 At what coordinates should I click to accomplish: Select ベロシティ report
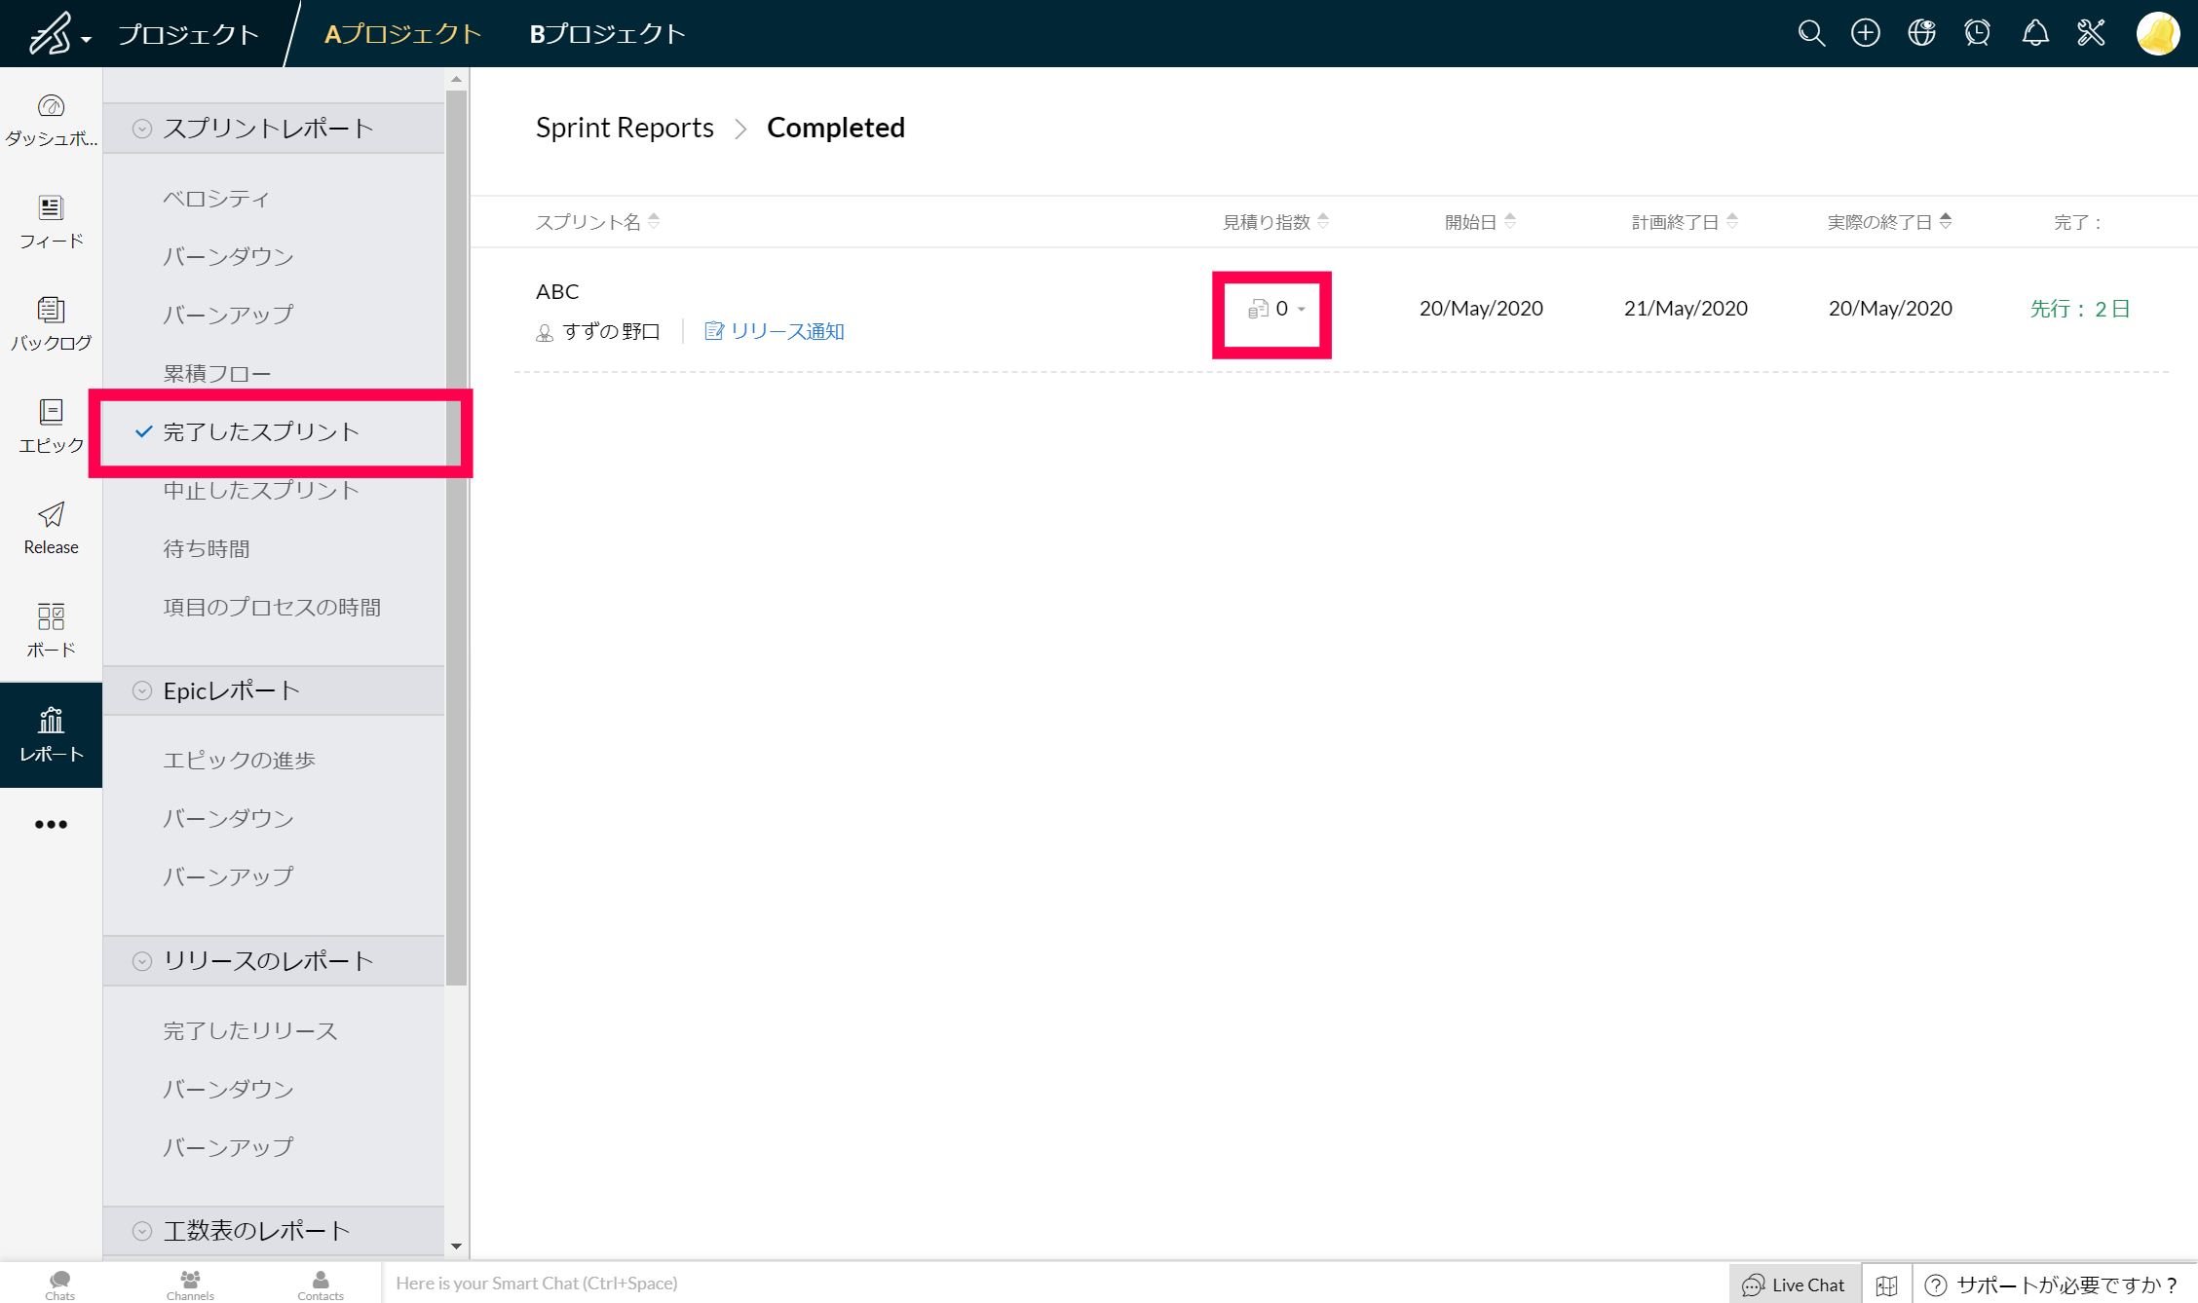[x=216, y=199]
